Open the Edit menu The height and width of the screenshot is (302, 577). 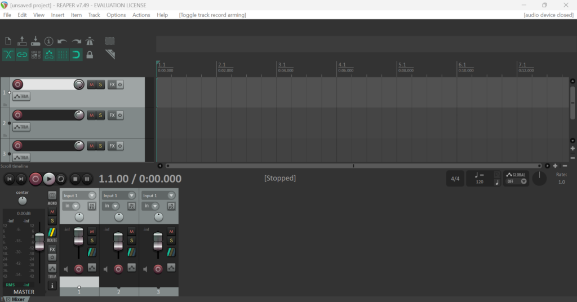pyautogui.click(x=22, y=15)
